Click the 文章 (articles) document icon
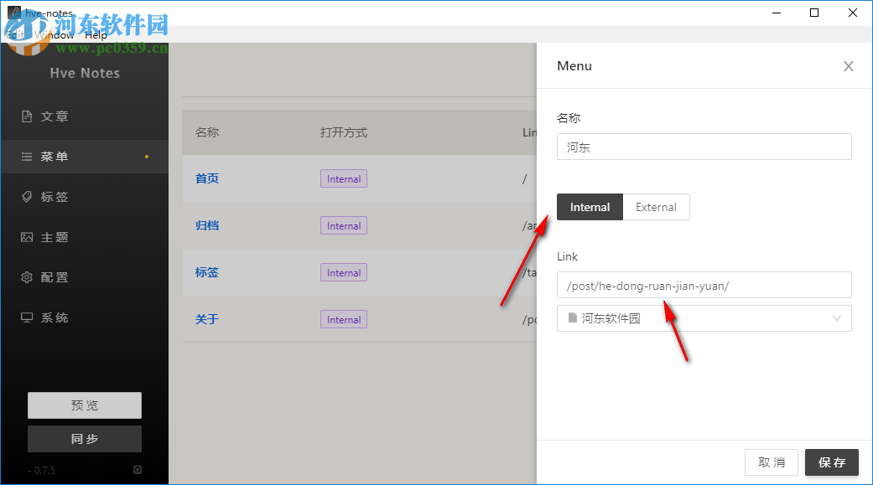 pyautogui.click(x=27, y=116)
